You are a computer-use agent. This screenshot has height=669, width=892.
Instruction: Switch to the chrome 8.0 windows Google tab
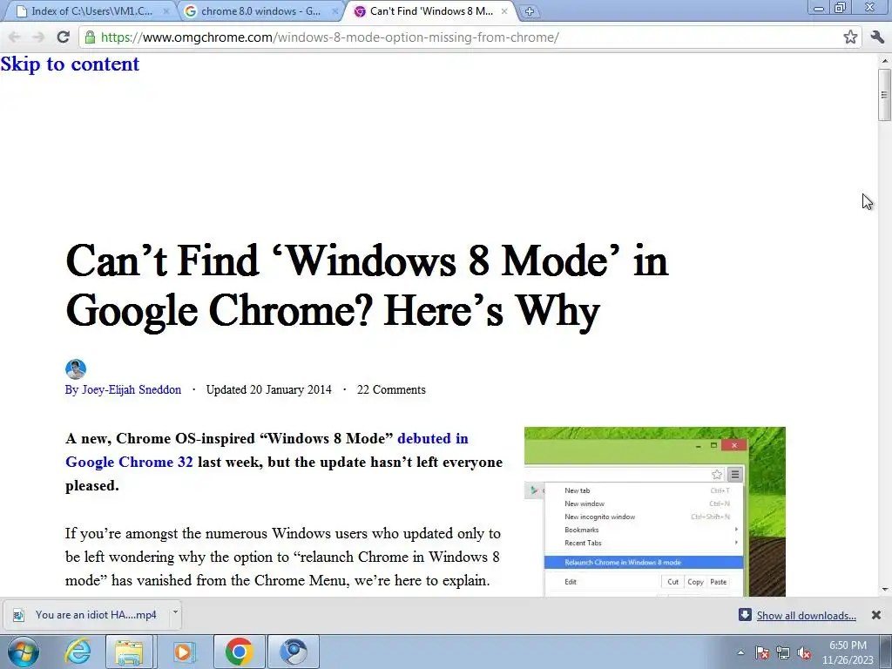[260, 11]
